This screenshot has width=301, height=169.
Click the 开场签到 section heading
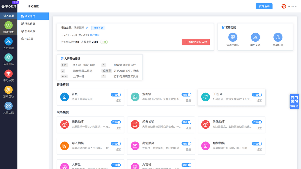(x=63, y=85)
